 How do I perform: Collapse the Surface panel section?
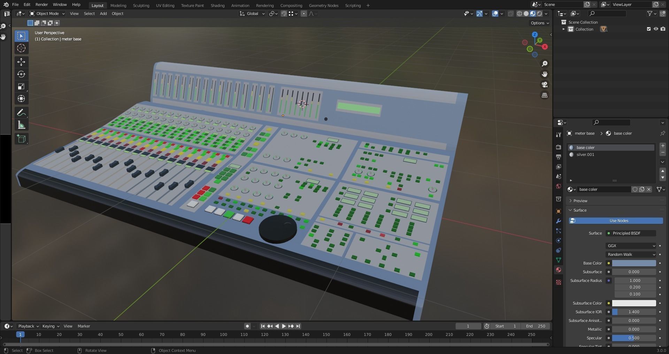(x=579, y=210)
